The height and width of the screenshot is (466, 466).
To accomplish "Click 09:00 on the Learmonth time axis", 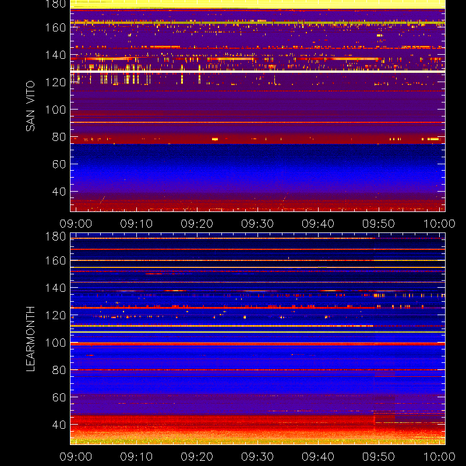I will point(76,457).
